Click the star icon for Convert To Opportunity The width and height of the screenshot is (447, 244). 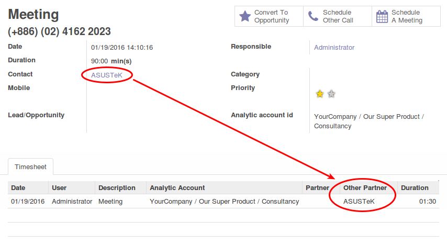[x=244, y=16]
